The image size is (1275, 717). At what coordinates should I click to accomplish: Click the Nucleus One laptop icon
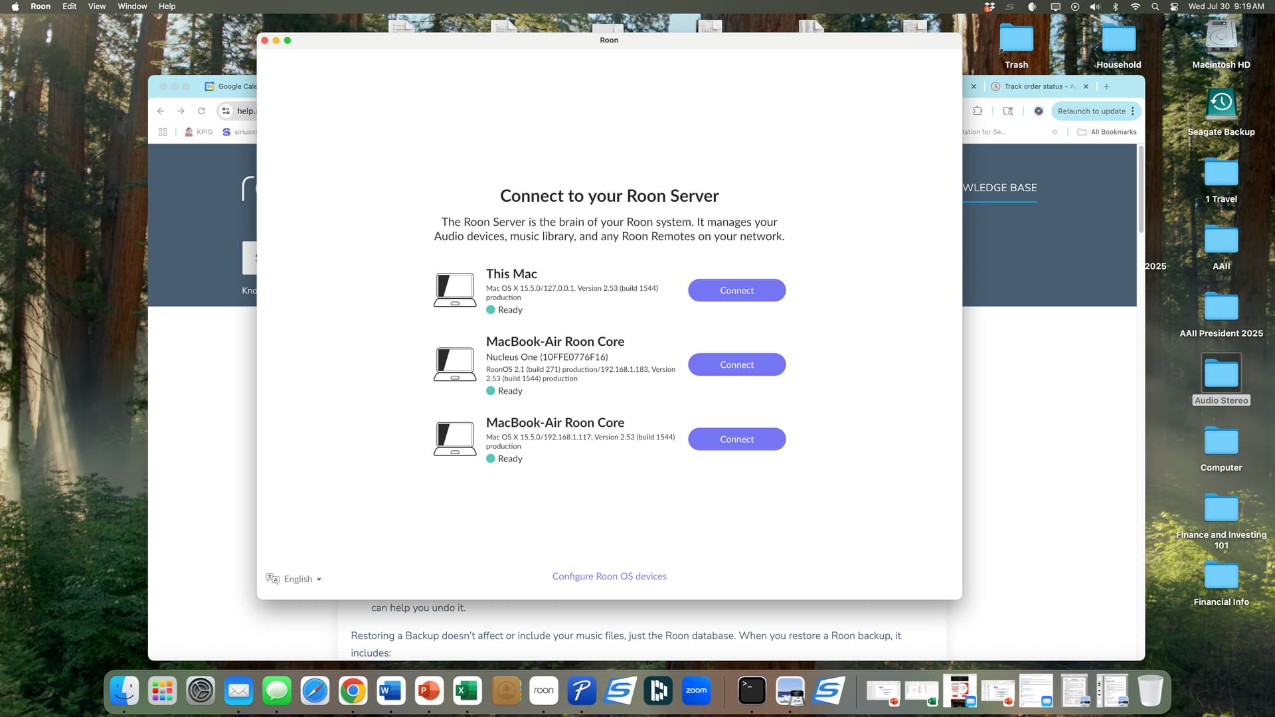[455, 364]
